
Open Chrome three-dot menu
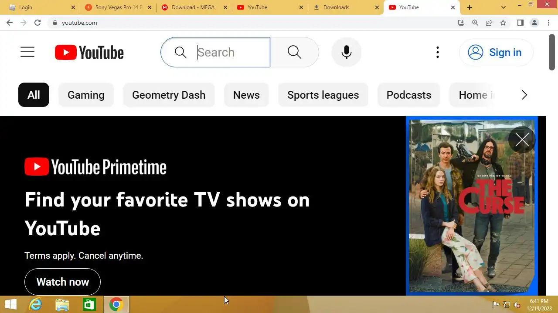coord(548,23)
